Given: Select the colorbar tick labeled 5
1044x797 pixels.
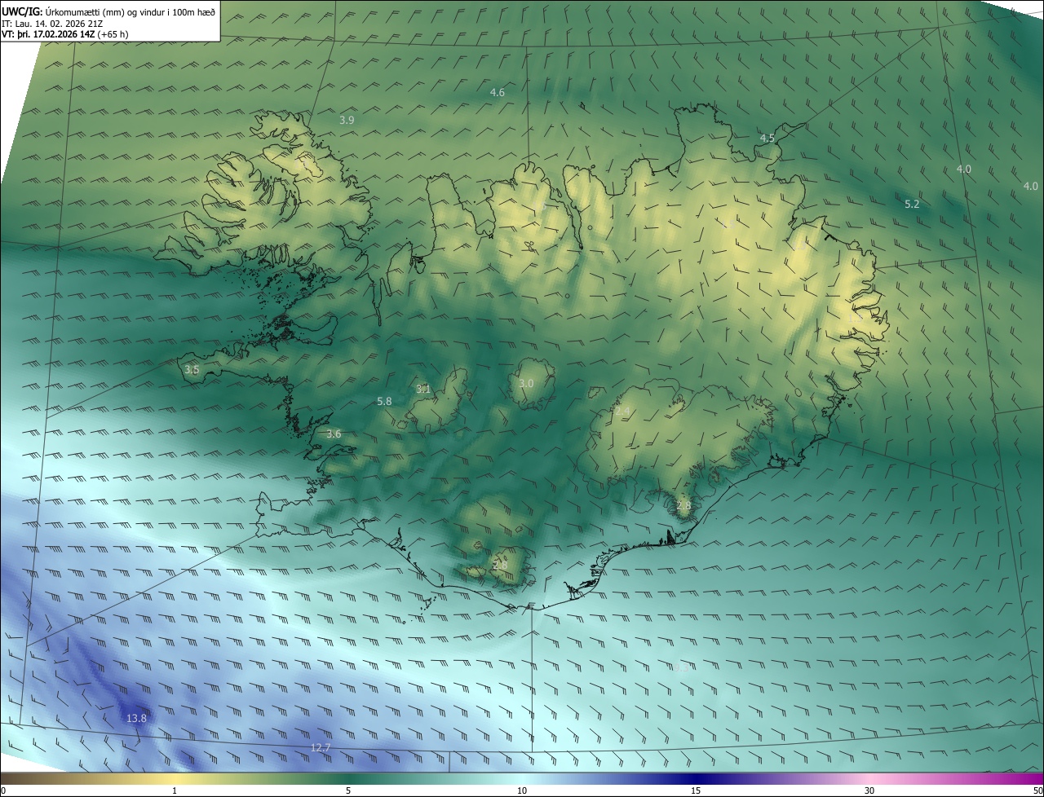Looking at the screenshot, I should pyautogui.click(x=348, y=790).
